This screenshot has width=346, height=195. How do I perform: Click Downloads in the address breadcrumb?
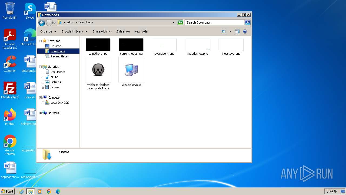[x=86, y=22]
